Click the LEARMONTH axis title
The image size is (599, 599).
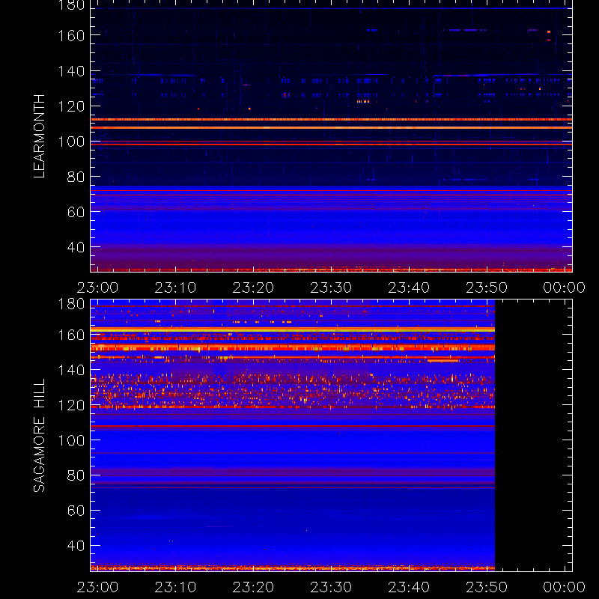40,136
